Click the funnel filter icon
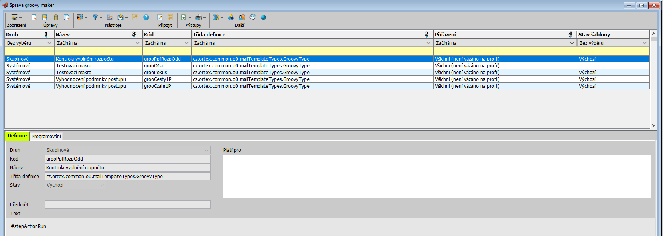663x236 pixels. pyautogui.click(x=95, y=17)
